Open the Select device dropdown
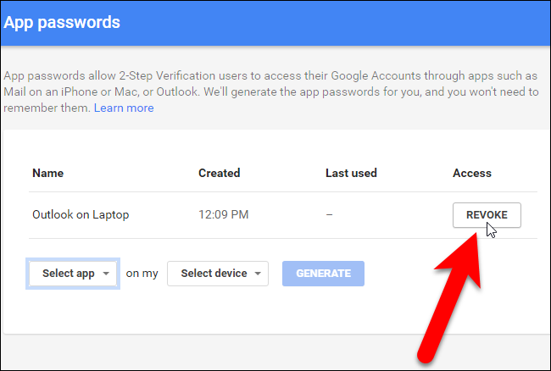The width and height of the screenshot is (551, 371). (x=218, y=274)
